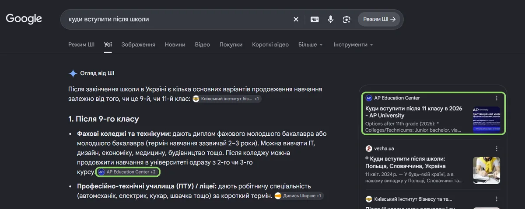Select the Усі tab
The height and width of the screenshot is (209, 525).
108,45
